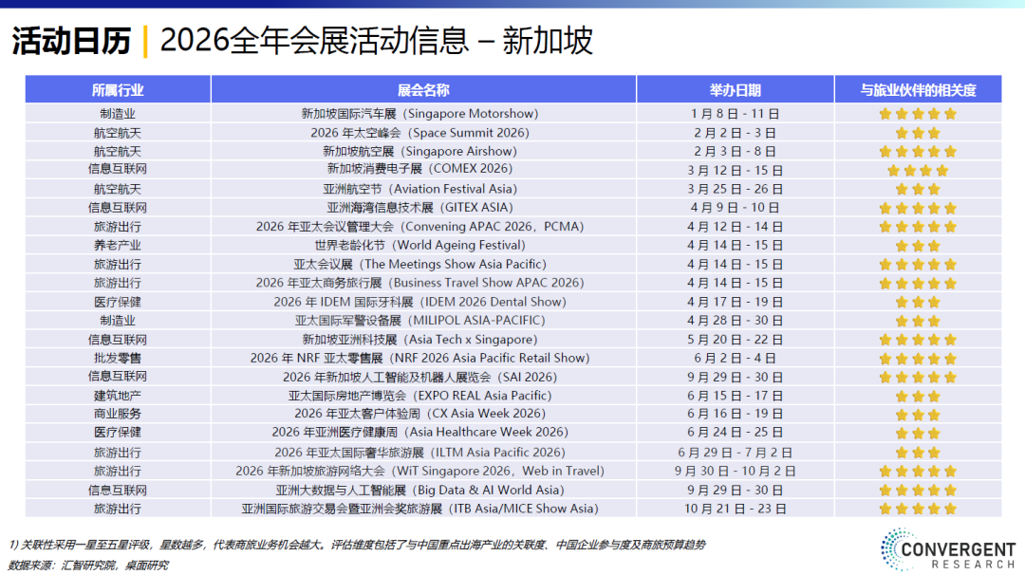Click the date 6 月 15 日 - 17 日
Screen dimensions: 1025x575
click(735, 396)
